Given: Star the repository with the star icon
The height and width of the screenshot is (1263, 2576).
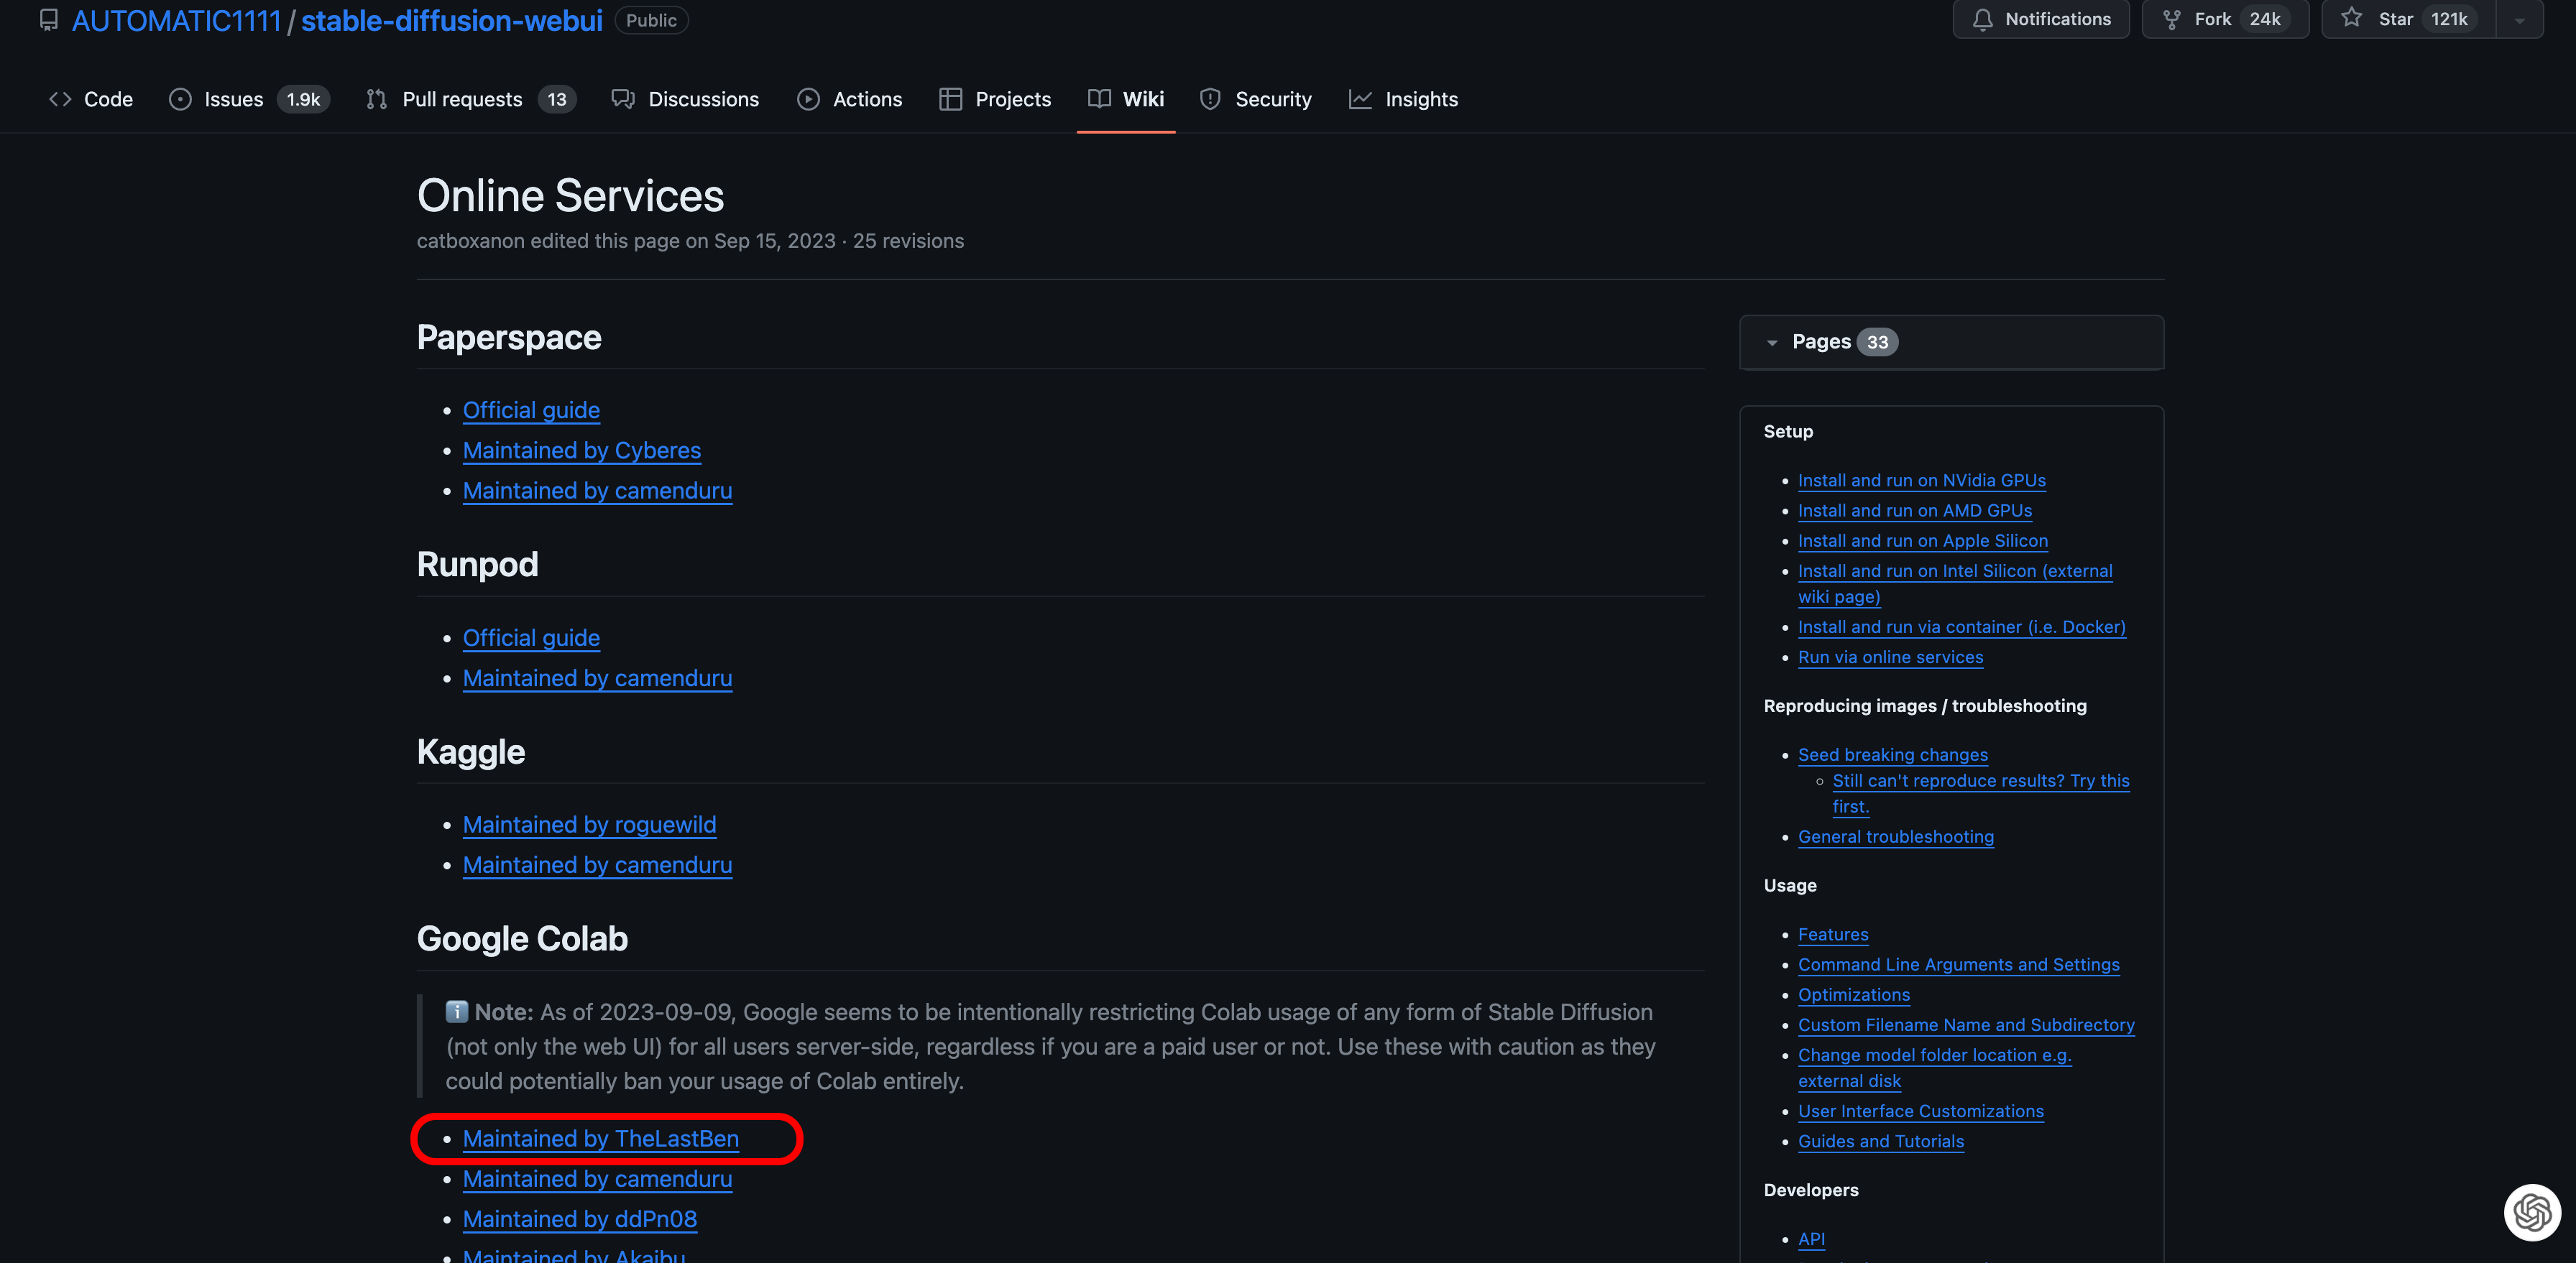Looking at the screenshot, I should 2352,18.
